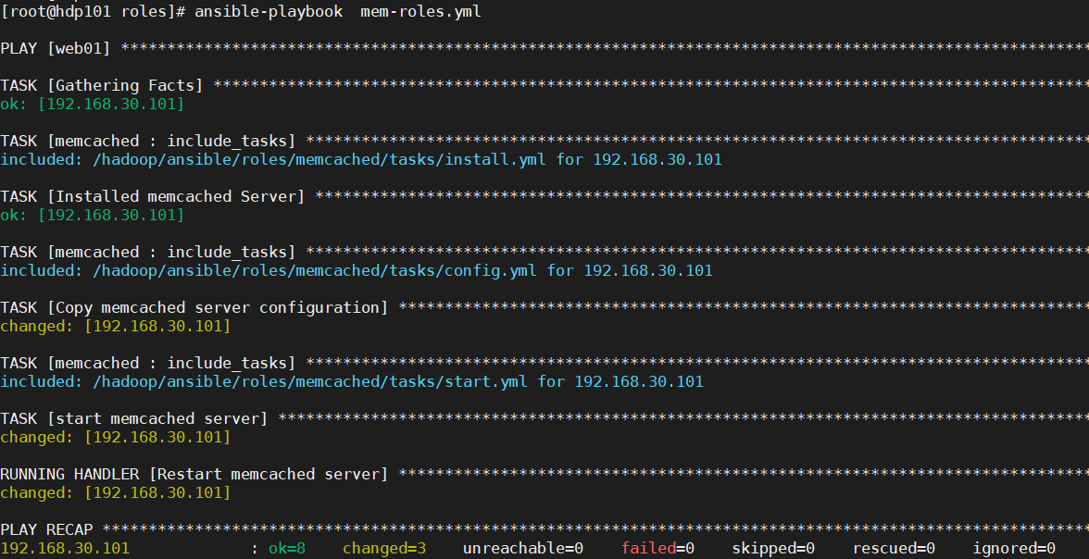Click the 'failed=0' recap value

coord(657,549)
